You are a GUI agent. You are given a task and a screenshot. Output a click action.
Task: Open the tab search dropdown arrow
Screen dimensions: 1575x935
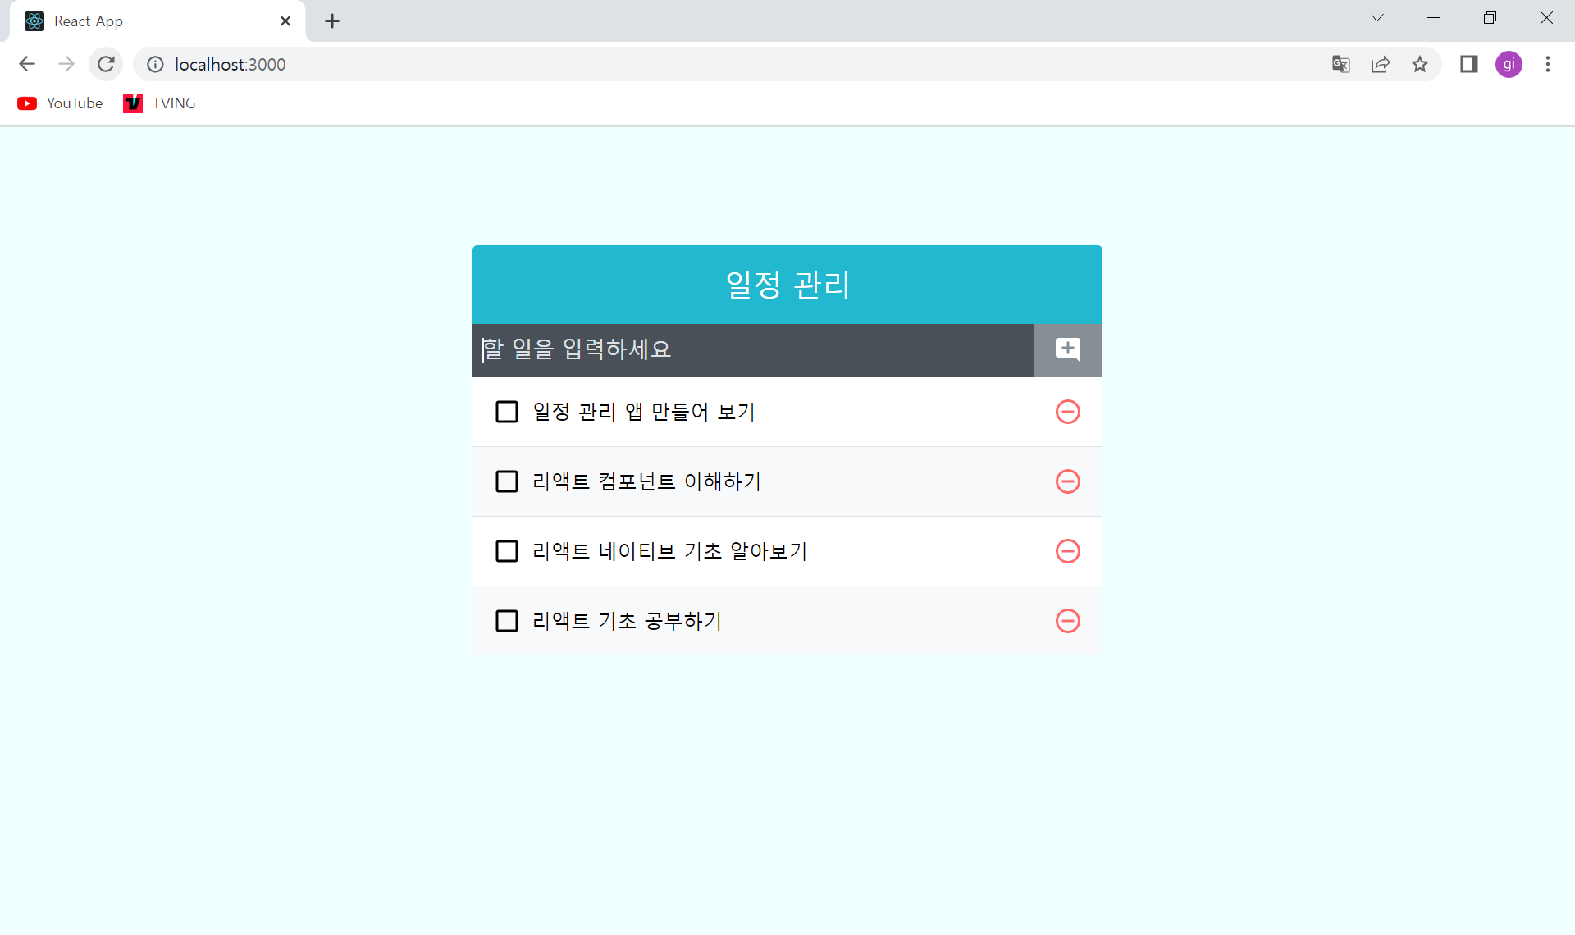[1377, 18]
